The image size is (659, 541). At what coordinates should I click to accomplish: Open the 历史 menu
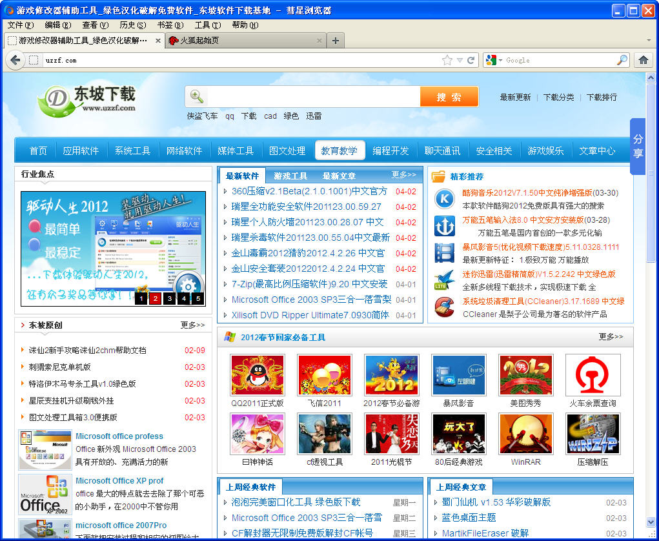click(x=133, y=25)
